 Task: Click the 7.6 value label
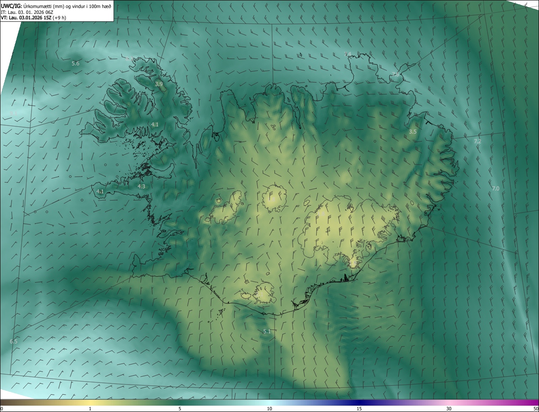coord(395,74)
